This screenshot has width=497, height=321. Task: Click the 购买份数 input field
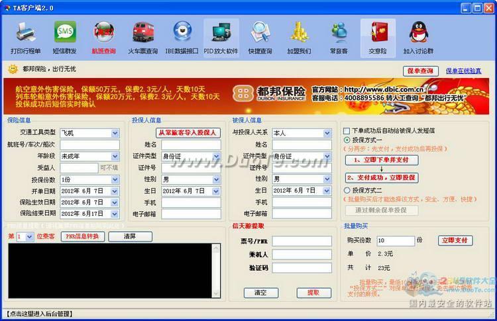395,241
